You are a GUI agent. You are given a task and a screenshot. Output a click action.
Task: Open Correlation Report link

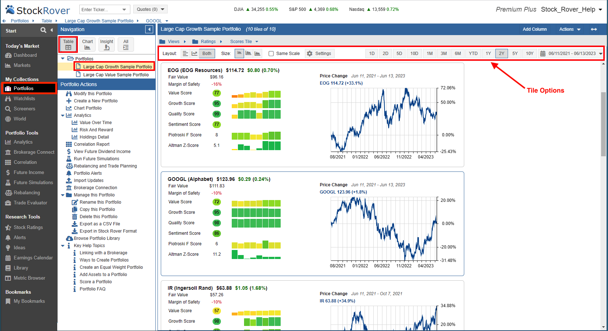coord(92,144)
